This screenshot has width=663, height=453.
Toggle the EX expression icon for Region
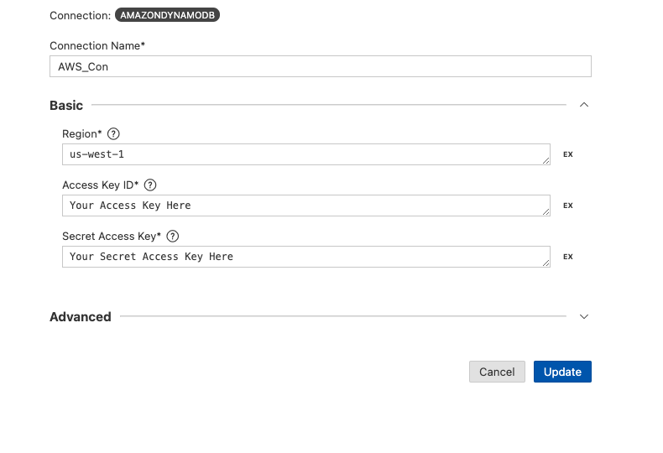[568, 154]
